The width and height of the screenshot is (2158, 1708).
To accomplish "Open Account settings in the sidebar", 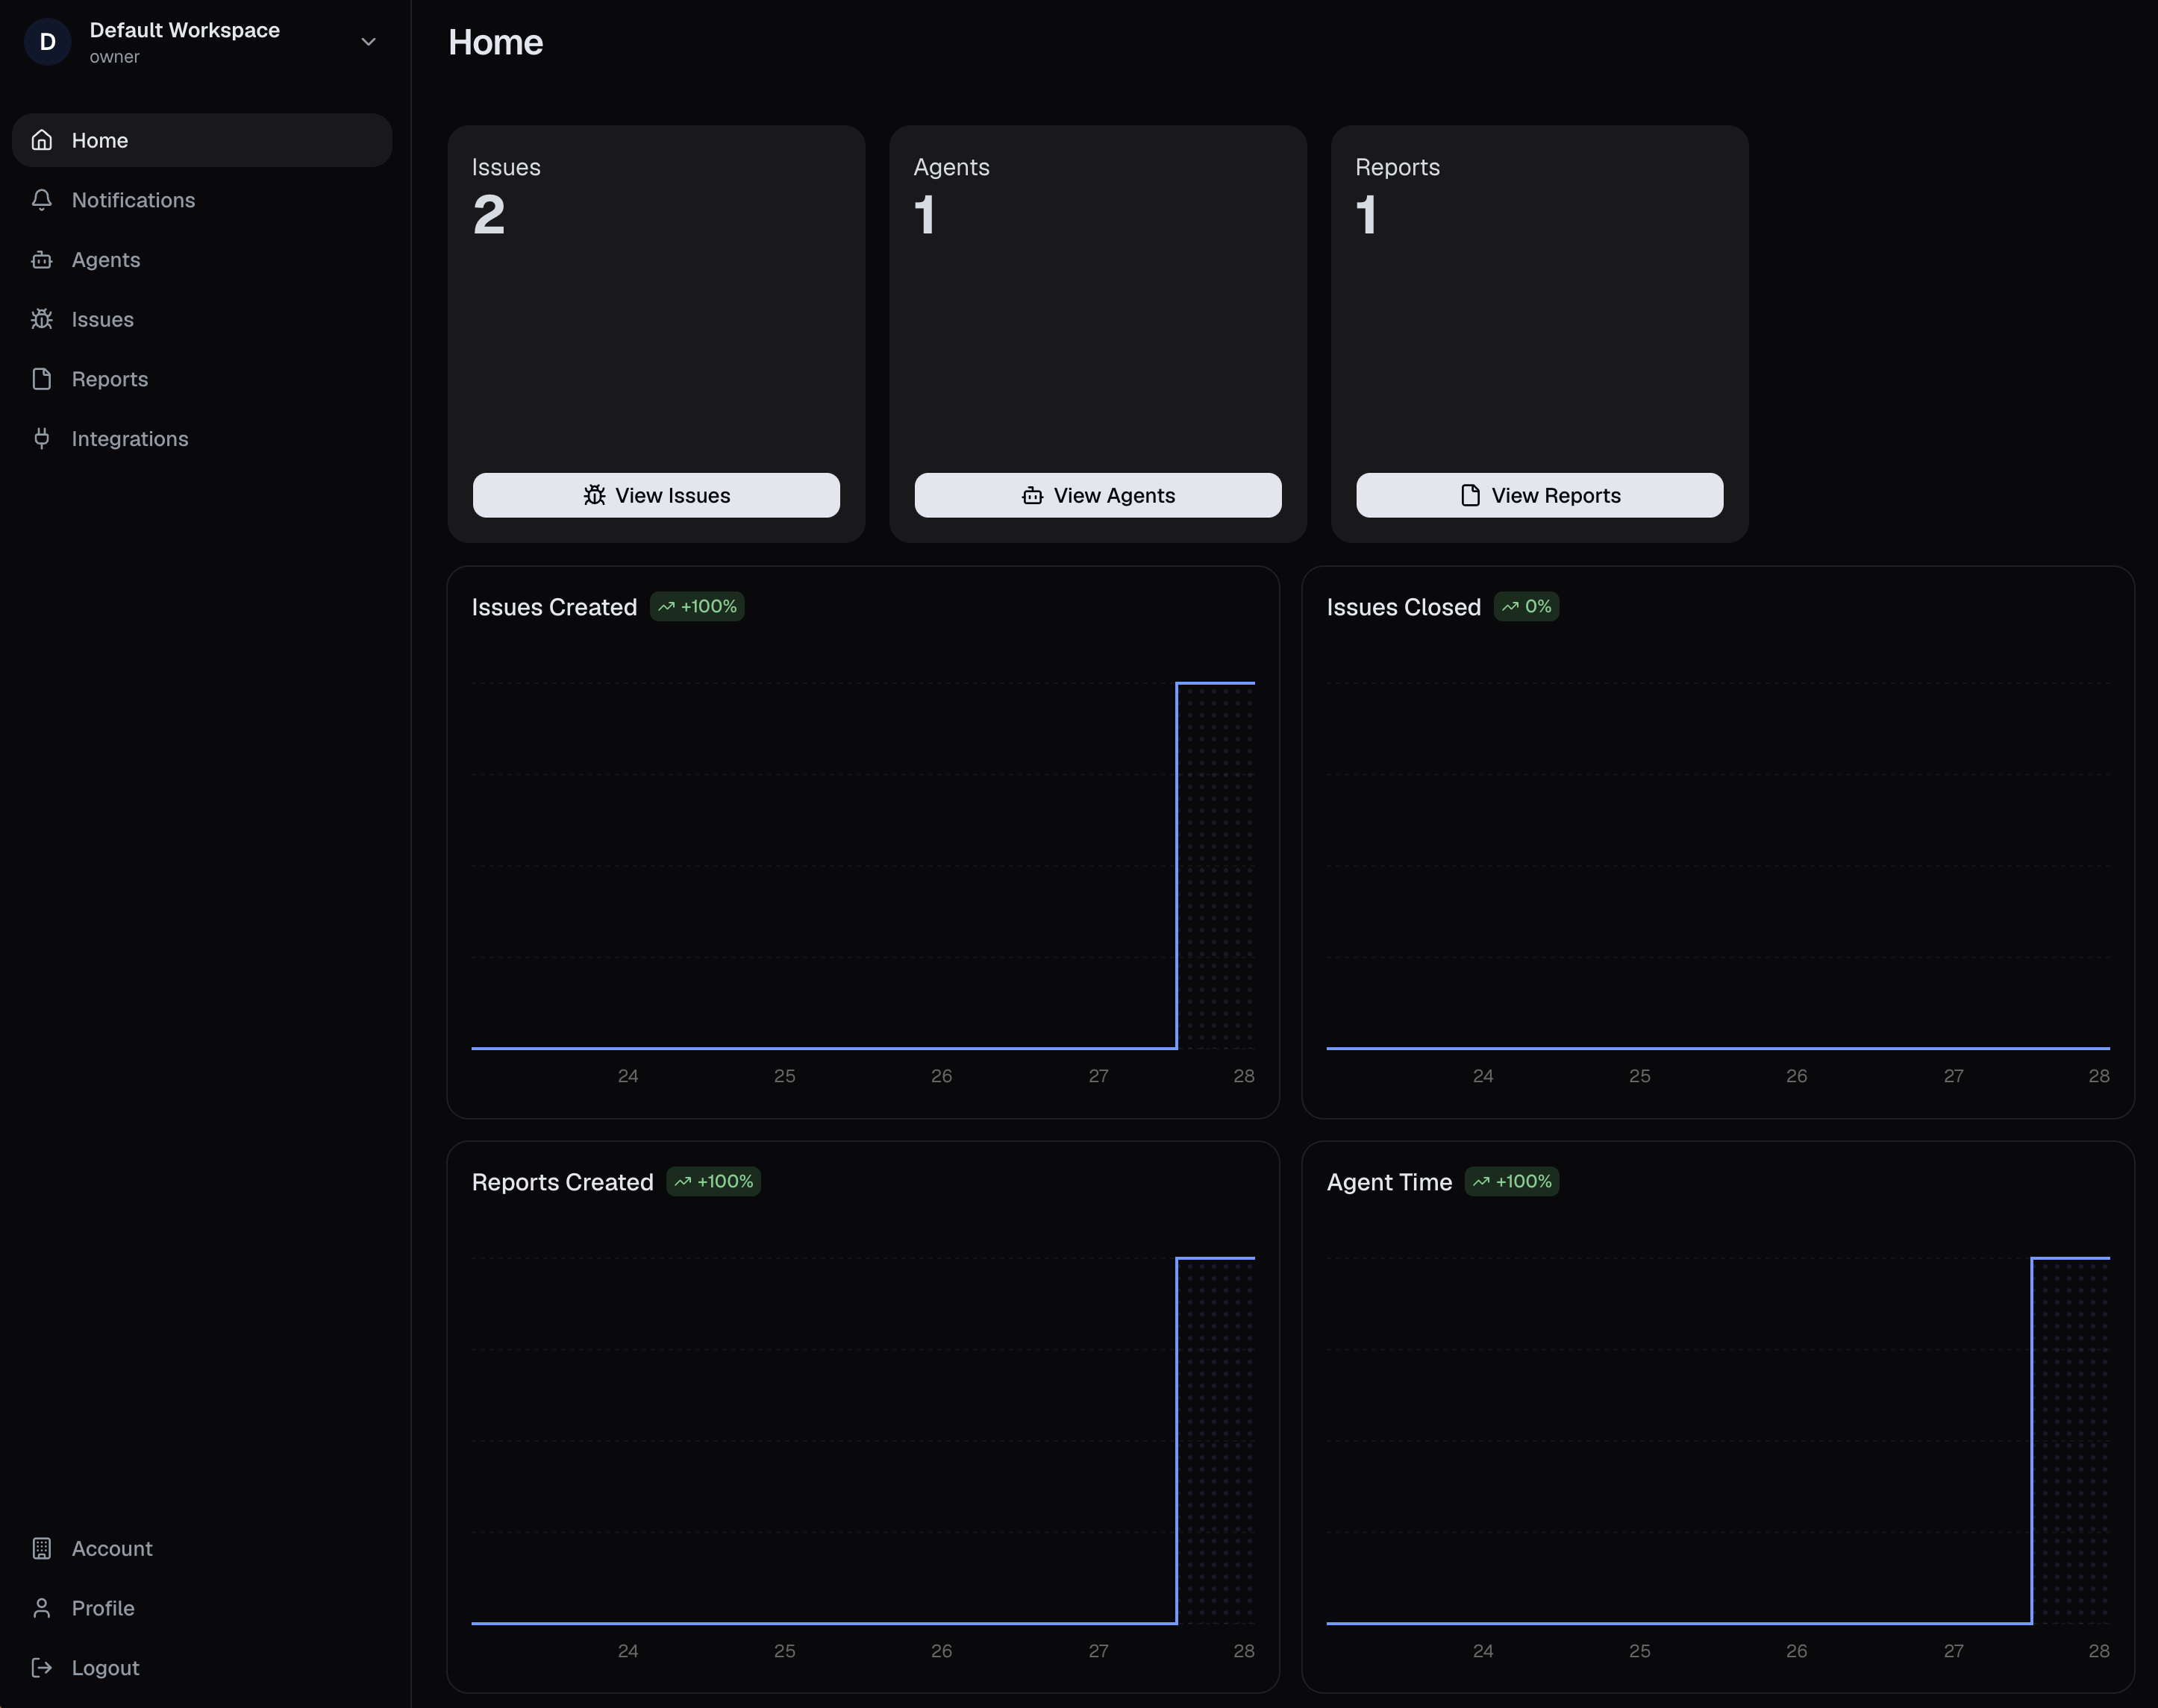I will tap(201, 1548).
